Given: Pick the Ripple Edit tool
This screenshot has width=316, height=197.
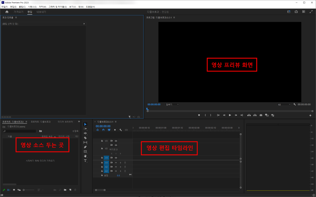Looking at the screenshot, I should point(85,133).
